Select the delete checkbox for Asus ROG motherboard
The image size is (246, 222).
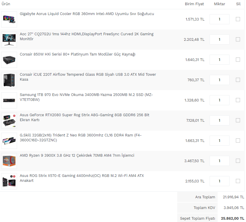coord(238,181)
